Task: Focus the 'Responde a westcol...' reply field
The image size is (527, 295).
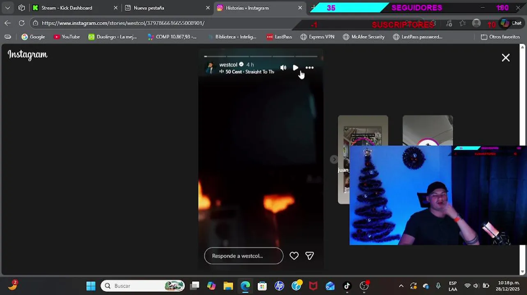Action: click(x=244, y=256)
